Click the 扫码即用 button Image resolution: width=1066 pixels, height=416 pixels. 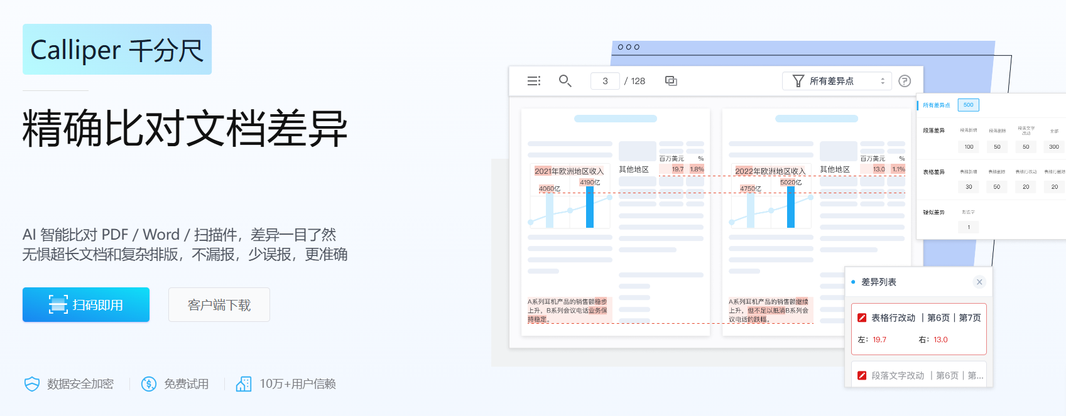click(86, 305)
